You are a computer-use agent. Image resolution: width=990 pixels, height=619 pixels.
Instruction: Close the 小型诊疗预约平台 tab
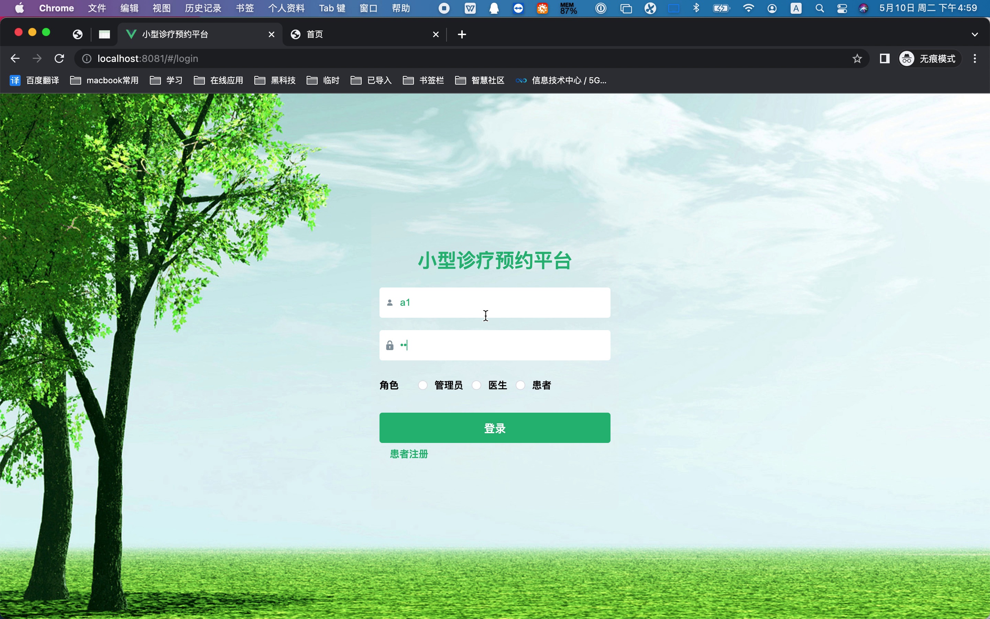coord(271,34)
